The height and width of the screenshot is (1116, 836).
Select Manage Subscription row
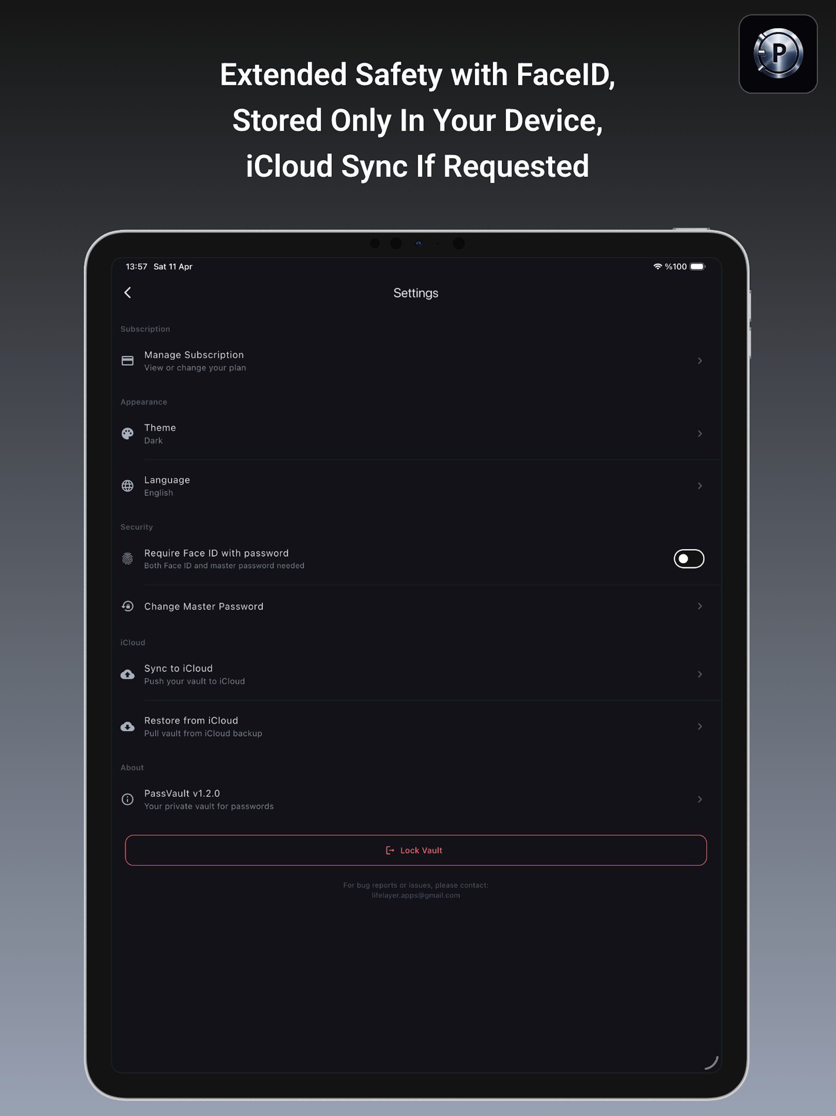click(416, 361)
